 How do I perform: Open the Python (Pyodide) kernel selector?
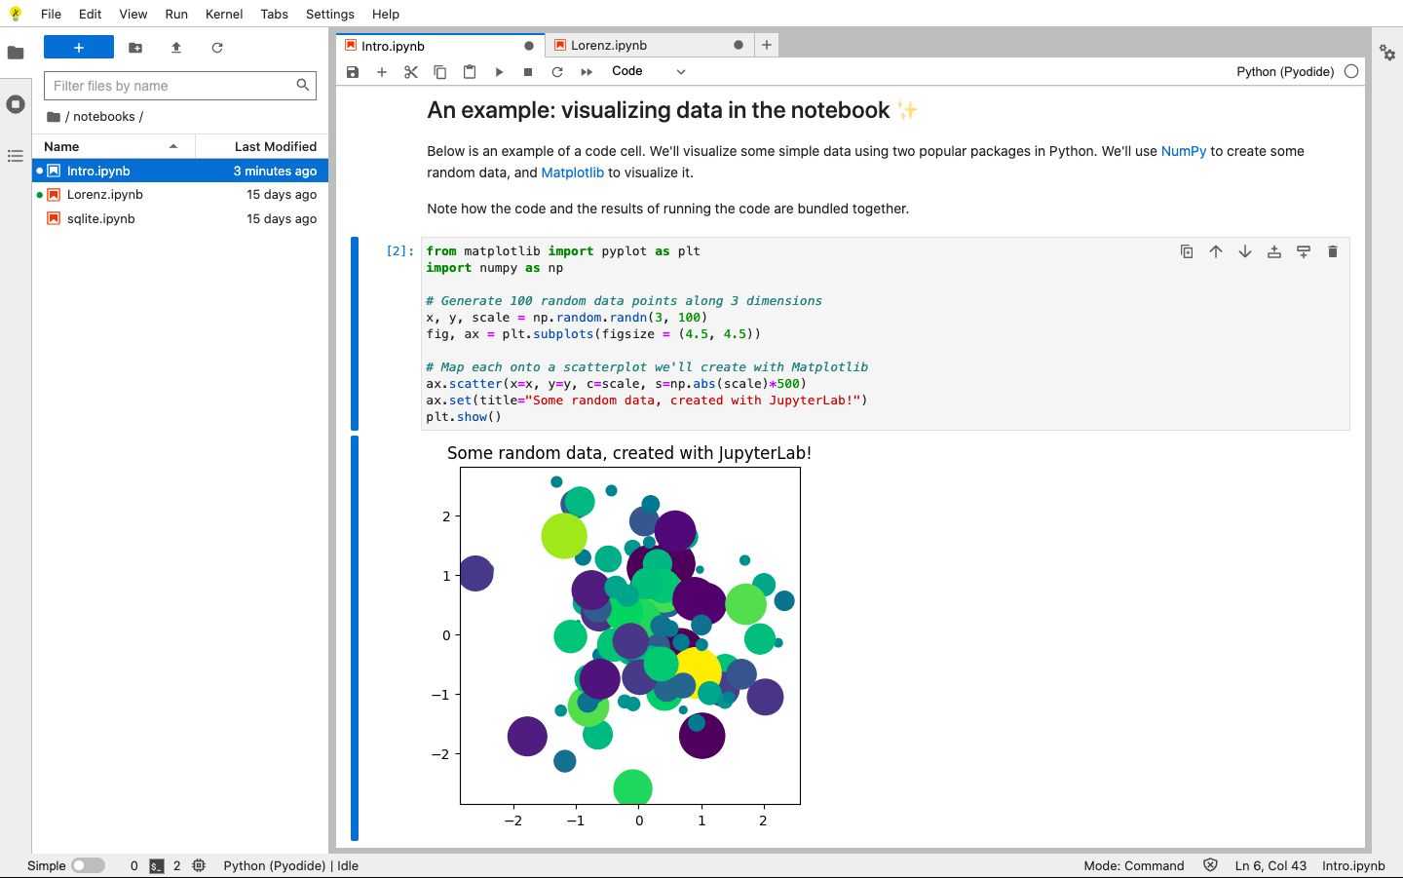tap(1284, 71)
